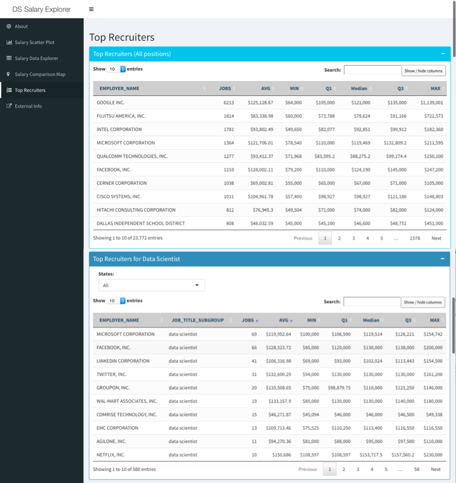Collapse the Top Recruiters for Data Scientist box

[x=443, y=259]
